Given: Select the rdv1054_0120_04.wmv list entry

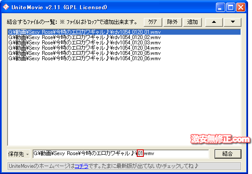Looking at the screenshot, I should click(124, 48).
